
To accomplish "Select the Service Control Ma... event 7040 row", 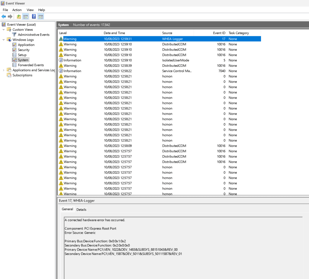I will click(x=159, y=71).
